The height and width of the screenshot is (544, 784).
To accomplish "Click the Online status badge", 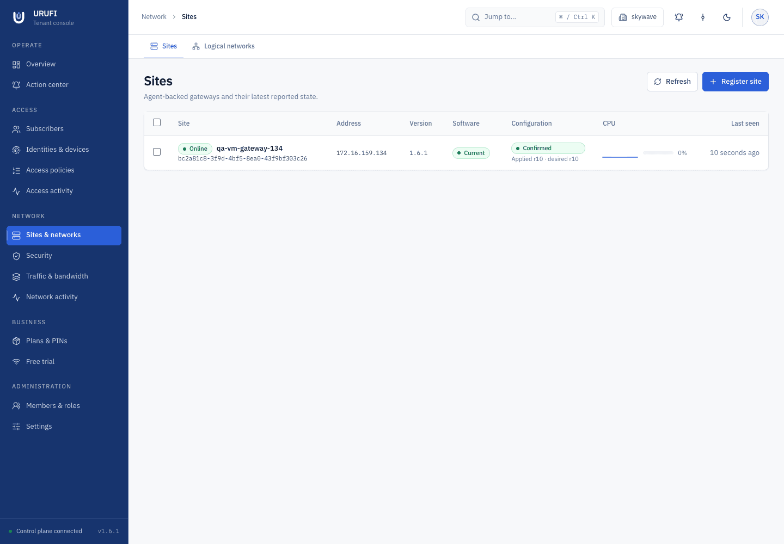I will tap(195, 149).
